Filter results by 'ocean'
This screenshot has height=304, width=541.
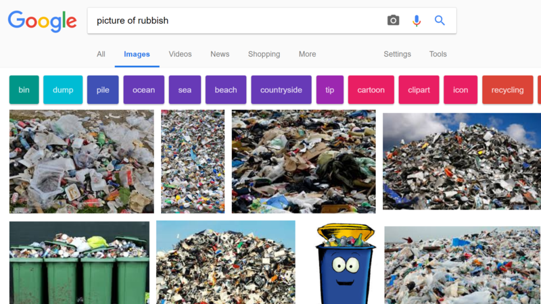click(x=144, y=90)
